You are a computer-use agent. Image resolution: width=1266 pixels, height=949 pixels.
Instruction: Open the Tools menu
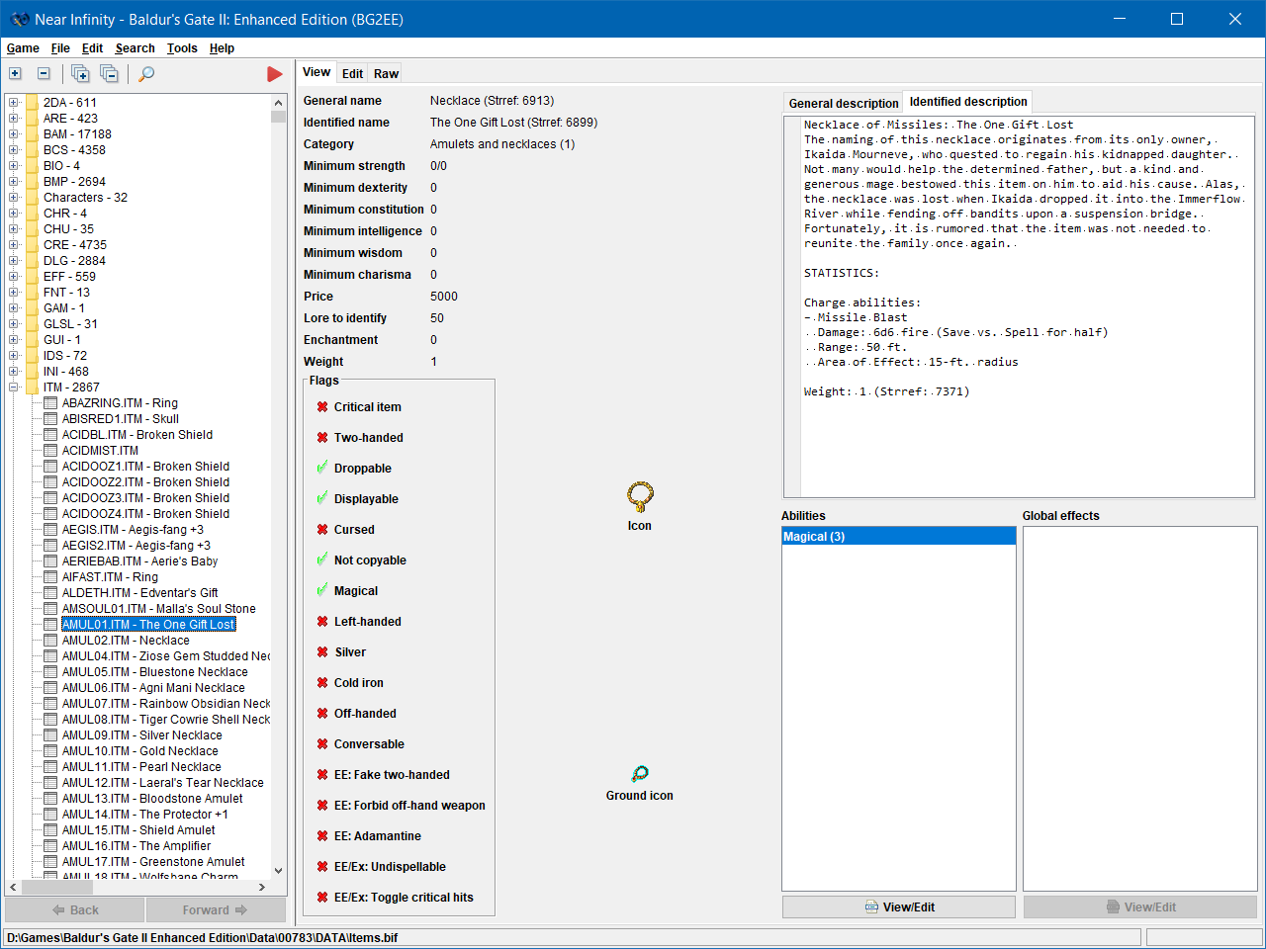tap(182, 48)
